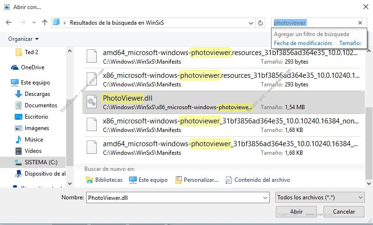Click the Back navigation arrow
The width and height of the screenshot is (373, 225).
click(9, 22)
